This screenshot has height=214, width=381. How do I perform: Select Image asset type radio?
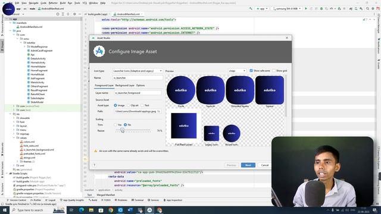point(115,105)
